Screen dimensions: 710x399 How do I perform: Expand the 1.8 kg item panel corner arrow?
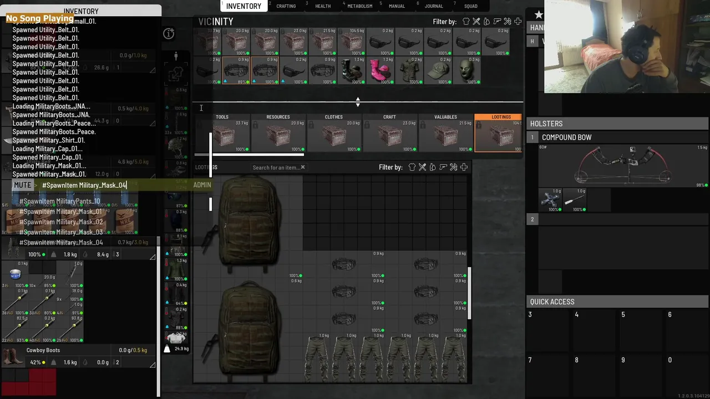tap(153, 257)
